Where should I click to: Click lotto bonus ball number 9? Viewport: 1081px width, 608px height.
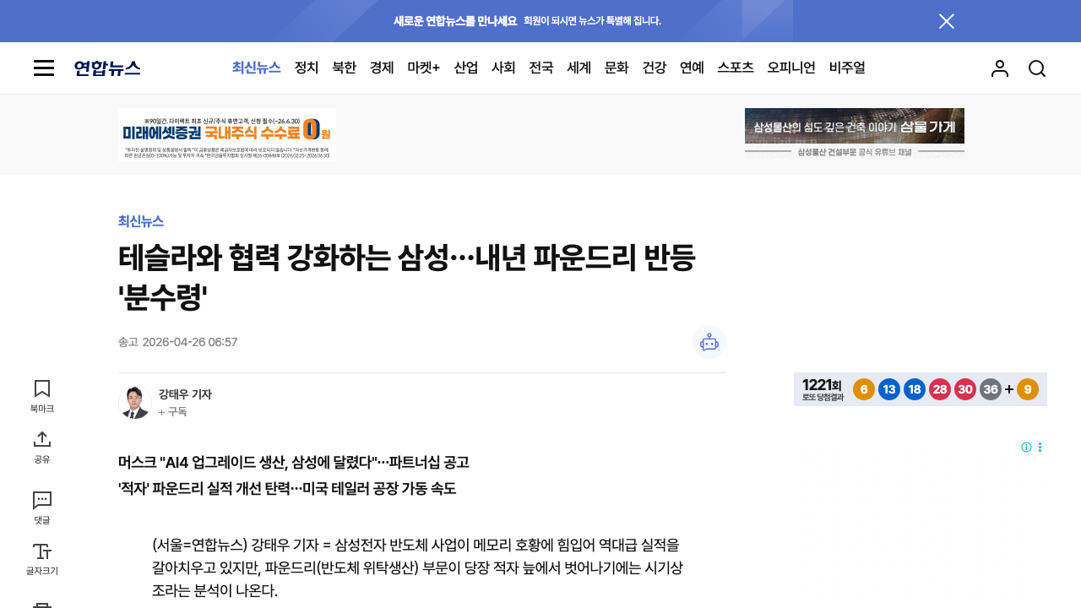point(1028,389)
